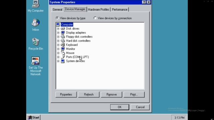Click the 3:13 PM taskbar clock

coord(179,118)
